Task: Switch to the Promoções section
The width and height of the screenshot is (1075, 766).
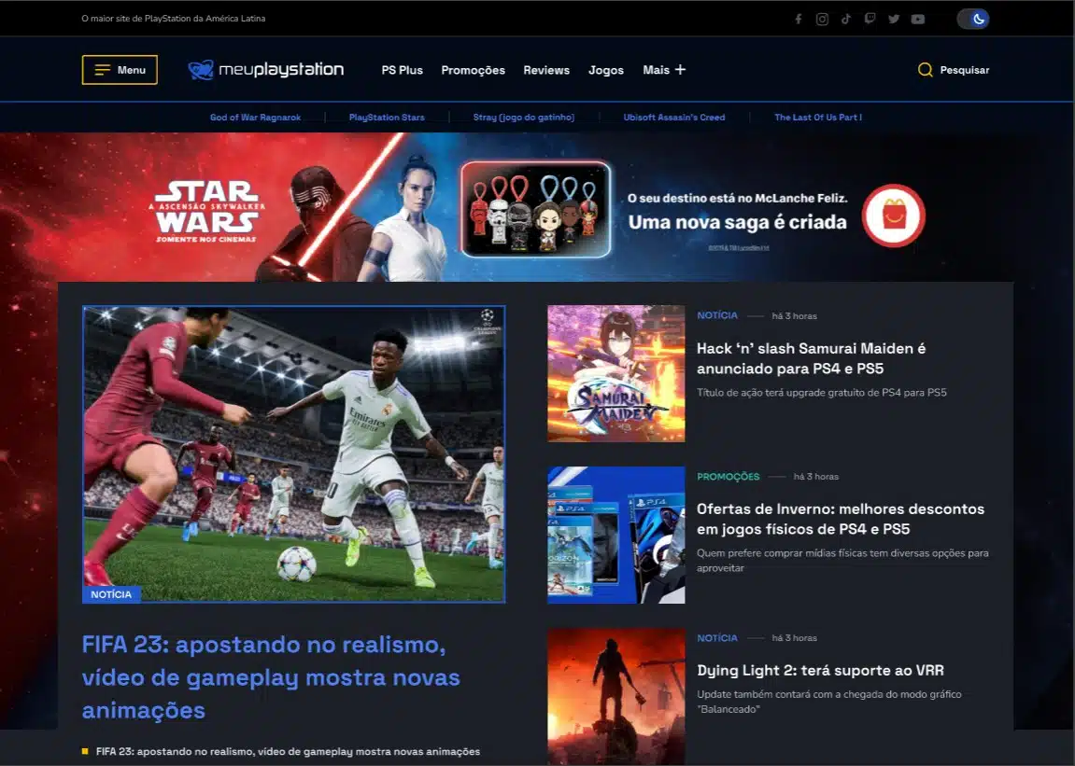Action: click(x=473, y=69)
